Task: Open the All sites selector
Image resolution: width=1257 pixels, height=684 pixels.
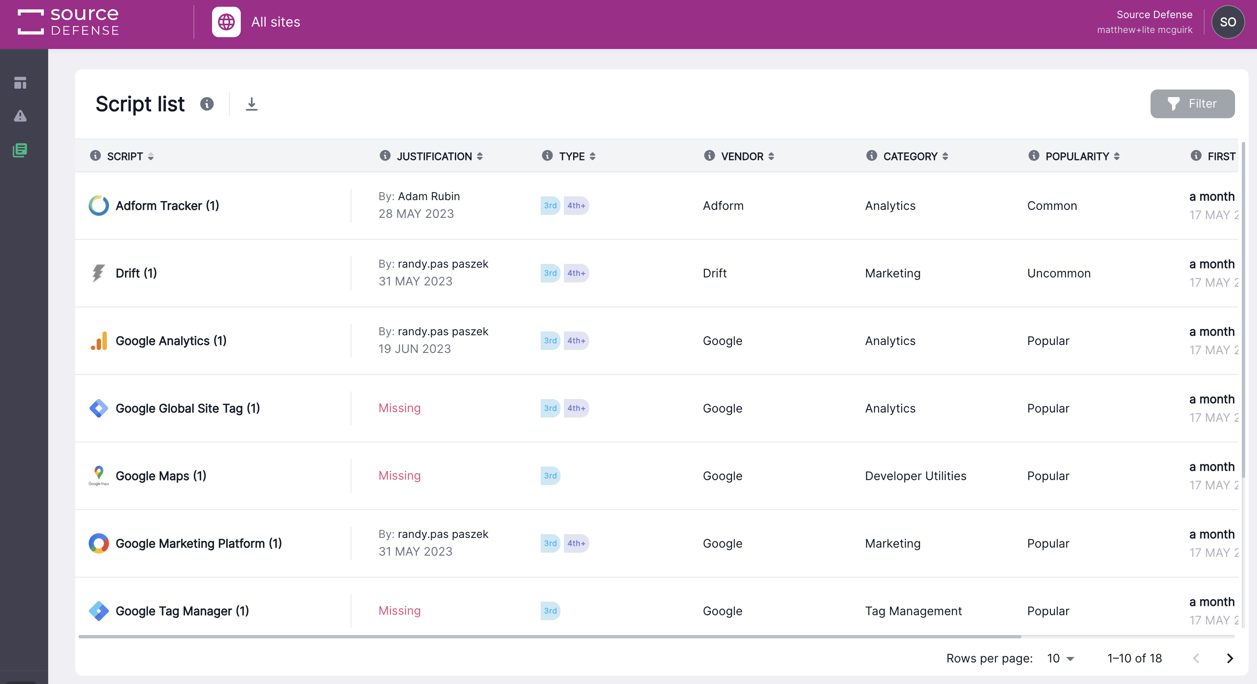Action: (257, 22)
